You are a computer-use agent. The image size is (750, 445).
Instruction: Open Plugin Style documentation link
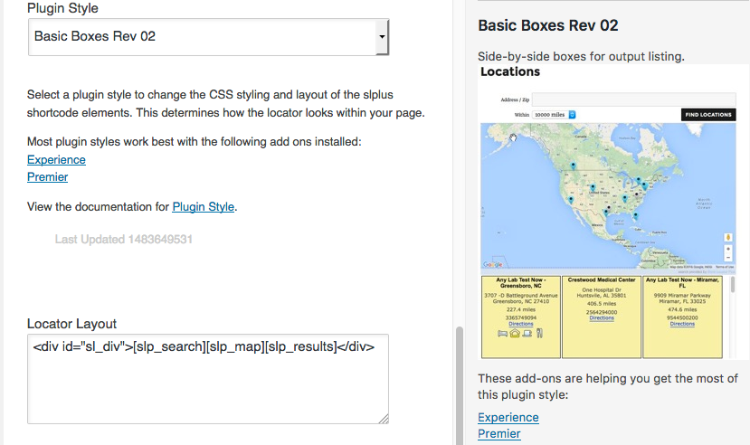point(203,206)
